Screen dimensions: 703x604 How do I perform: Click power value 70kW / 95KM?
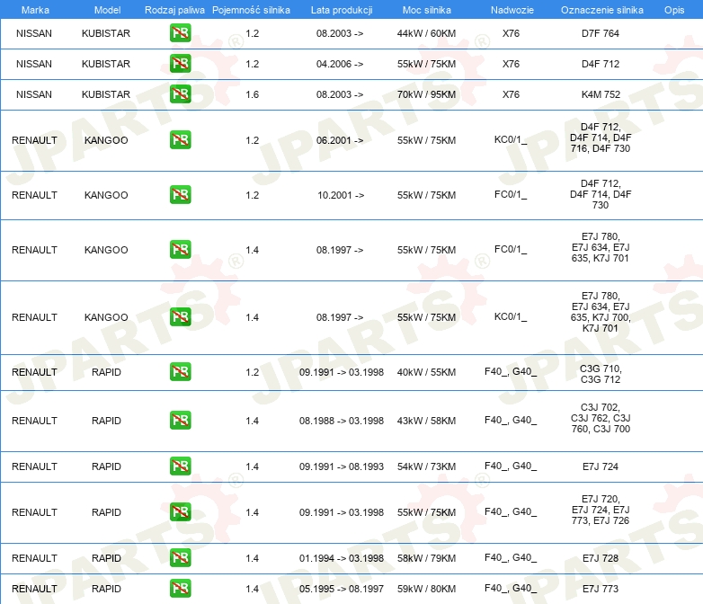tap(426, 94)
